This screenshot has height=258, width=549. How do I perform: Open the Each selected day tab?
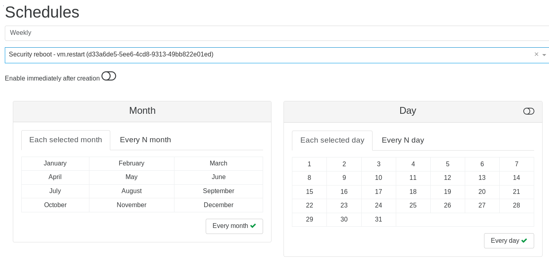332,140
